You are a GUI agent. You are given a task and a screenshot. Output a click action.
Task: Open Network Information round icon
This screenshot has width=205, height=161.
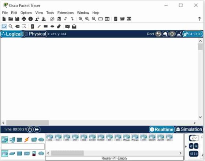click(31, 19)
